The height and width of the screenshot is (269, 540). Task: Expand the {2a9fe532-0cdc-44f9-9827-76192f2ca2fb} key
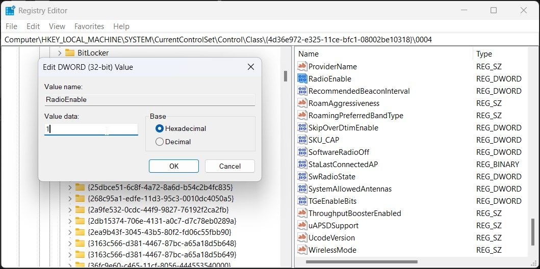69,210
